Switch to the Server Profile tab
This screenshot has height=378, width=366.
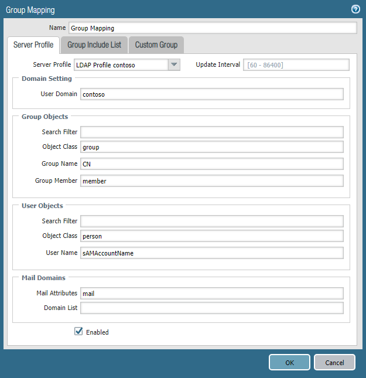[x=33, y=45]
